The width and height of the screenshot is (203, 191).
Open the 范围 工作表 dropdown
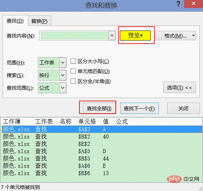coord(52,63)
